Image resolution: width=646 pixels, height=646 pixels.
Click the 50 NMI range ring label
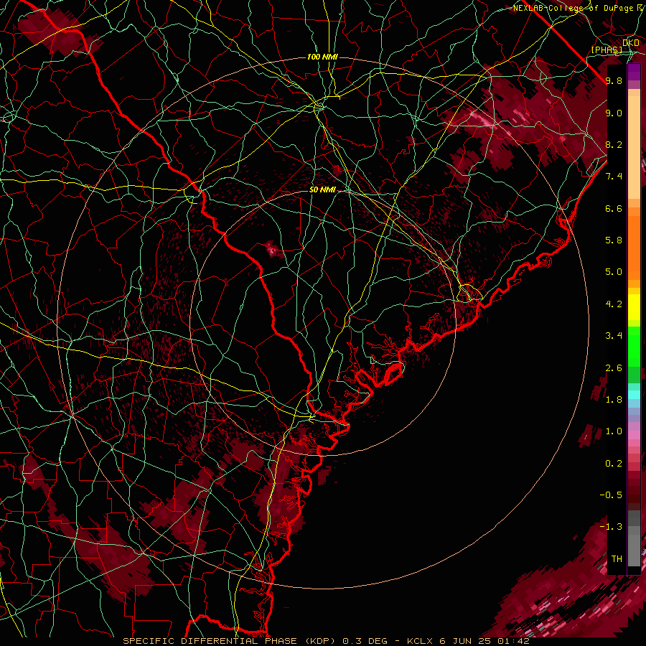coord(322,189)
